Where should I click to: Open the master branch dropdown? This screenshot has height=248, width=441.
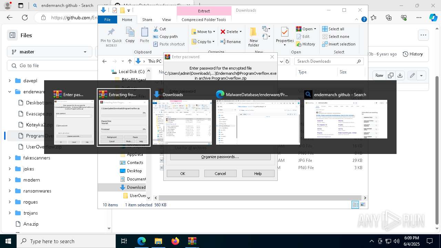(49, 52)
